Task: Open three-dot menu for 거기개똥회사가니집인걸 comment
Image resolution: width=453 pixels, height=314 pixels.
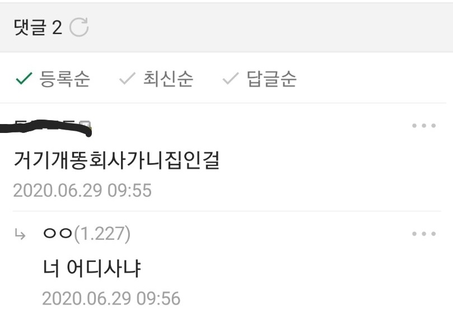Action: [424, 125]
